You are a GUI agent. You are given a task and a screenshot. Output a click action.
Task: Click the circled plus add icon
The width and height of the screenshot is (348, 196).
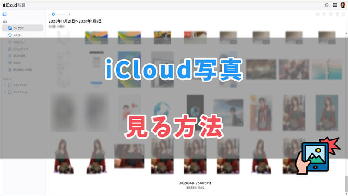(327, 5)
